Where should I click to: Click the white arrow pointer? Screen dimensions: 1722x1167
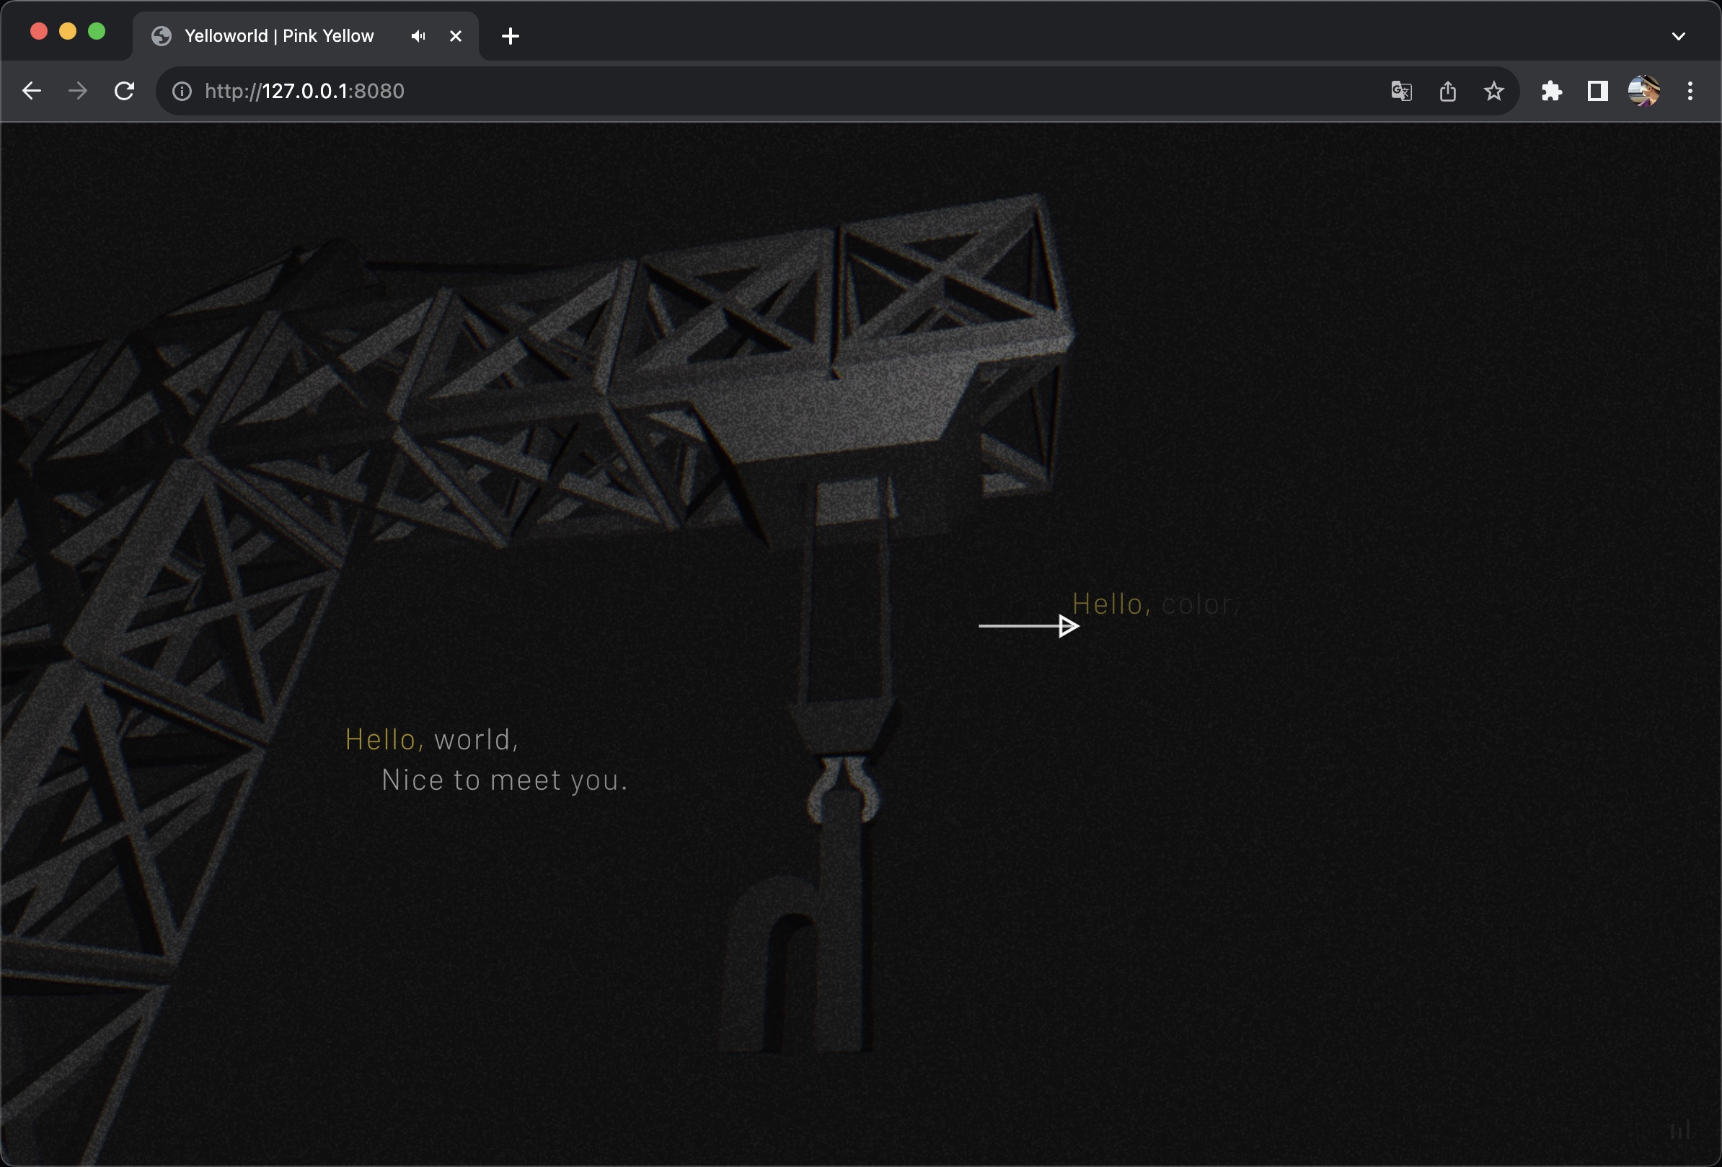point(1028,626)
